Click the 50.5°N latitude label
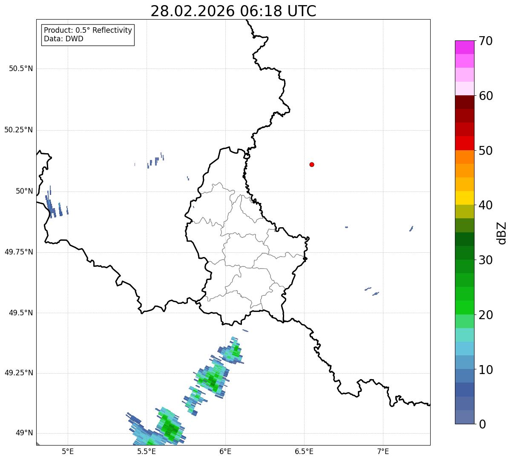This screenshot has height=460, width=512. coord(21,69)
